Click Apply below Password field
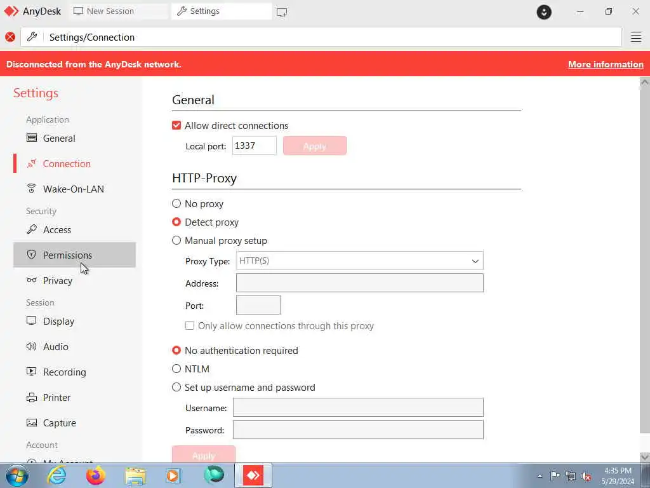Screen dimensions: 650x488 [204, 454]
